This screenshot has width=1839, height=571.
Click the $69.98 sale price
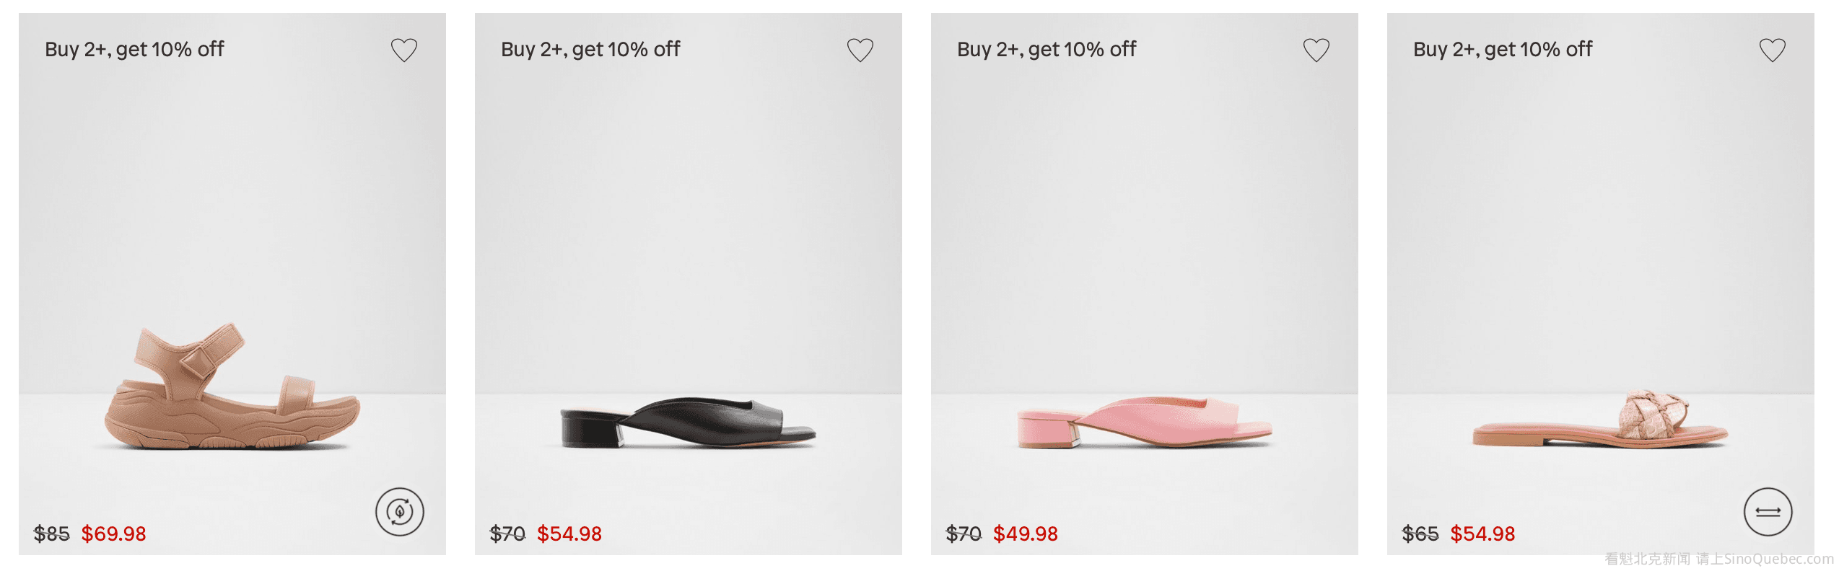[113, 534]
